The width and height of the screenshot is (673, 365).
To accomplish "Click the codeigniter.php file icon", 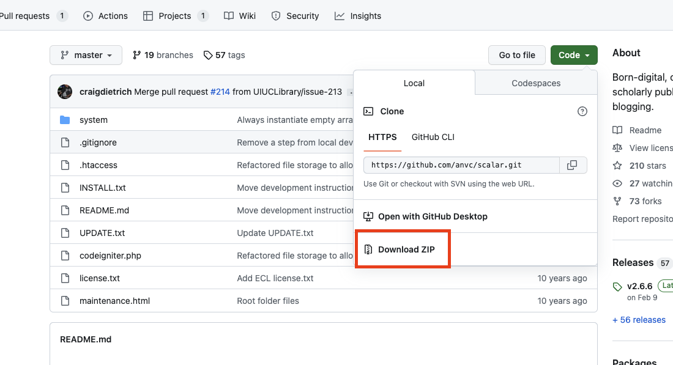I will 65,256.
